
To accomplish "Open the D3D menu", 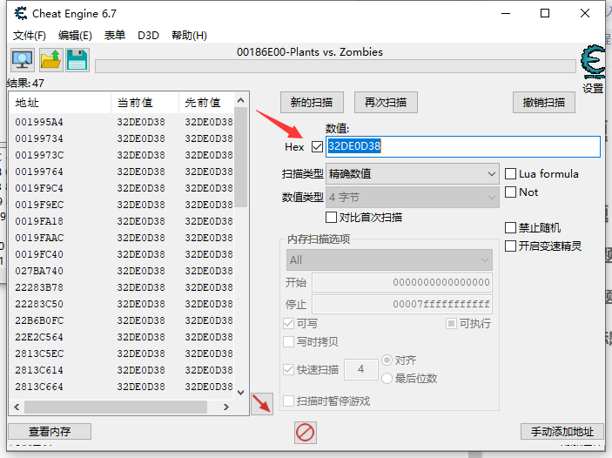I will point(148,36).
